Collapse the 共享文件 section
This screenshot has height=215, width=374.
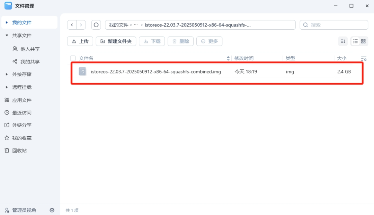pos(7,36)
